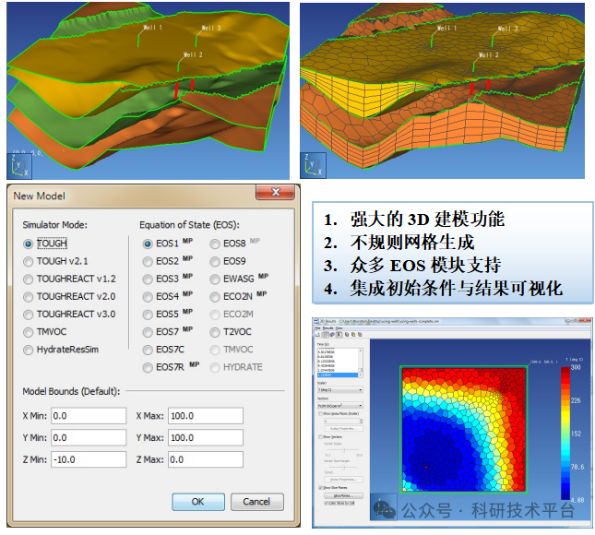Select the EOS2 equation of state

click(148, 261)
